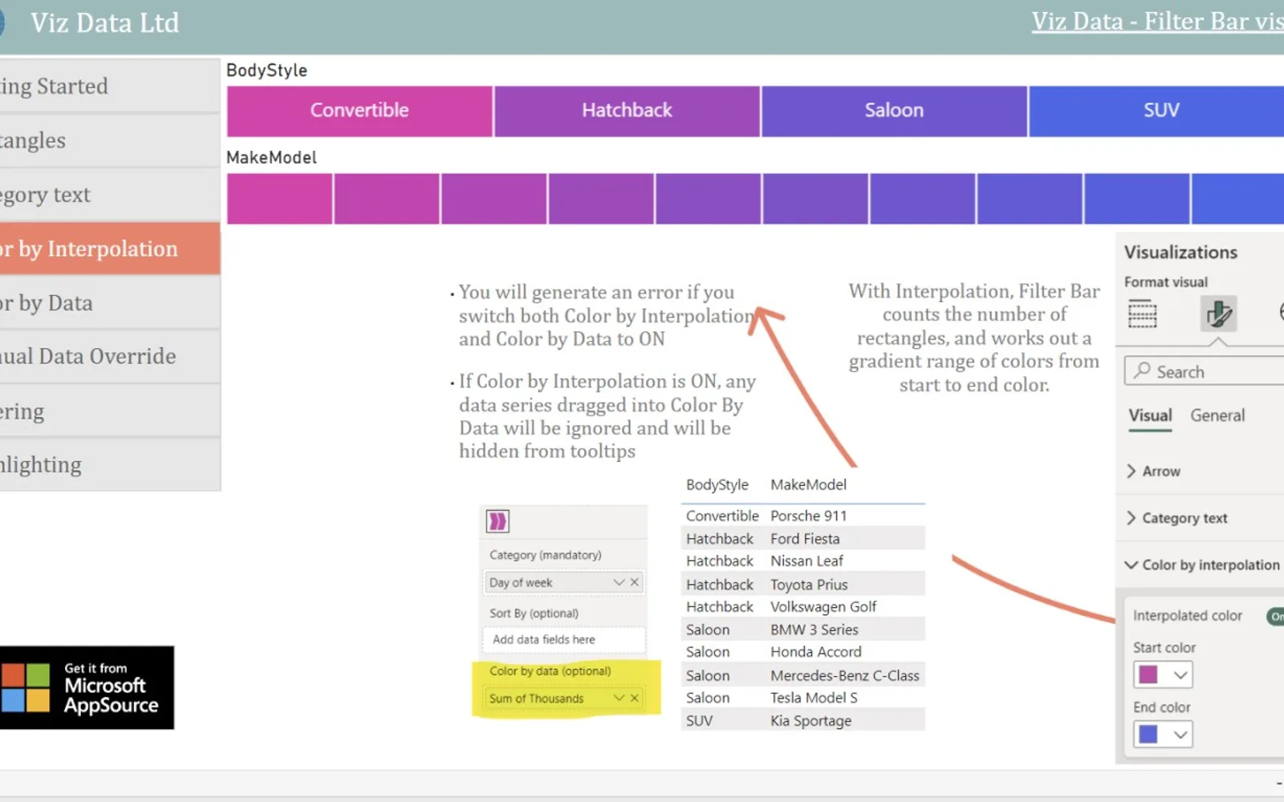Open the Category text page
Image resolution: width=1284 pixels, height=802 pixels.
point(110,195)
